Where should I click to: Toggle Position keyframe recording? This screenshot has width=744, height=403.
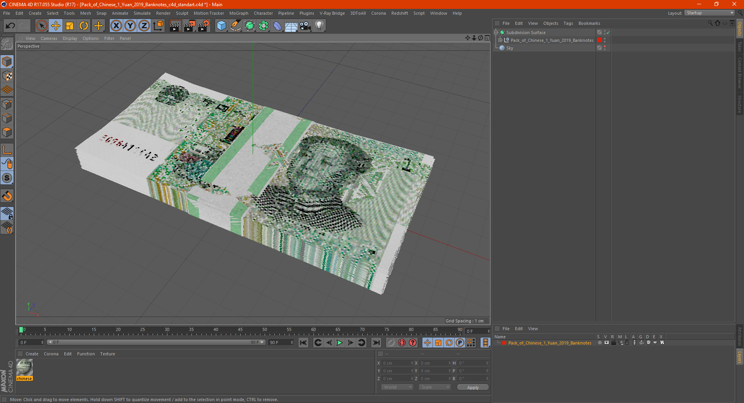(427, 343)
